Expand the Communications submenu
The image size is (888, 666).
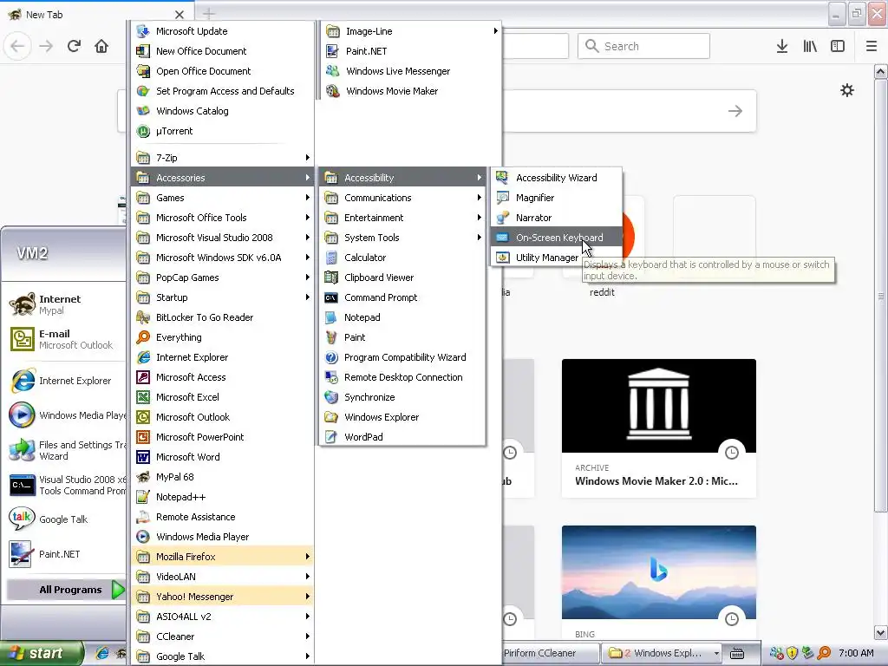click(x=402, y=198)
